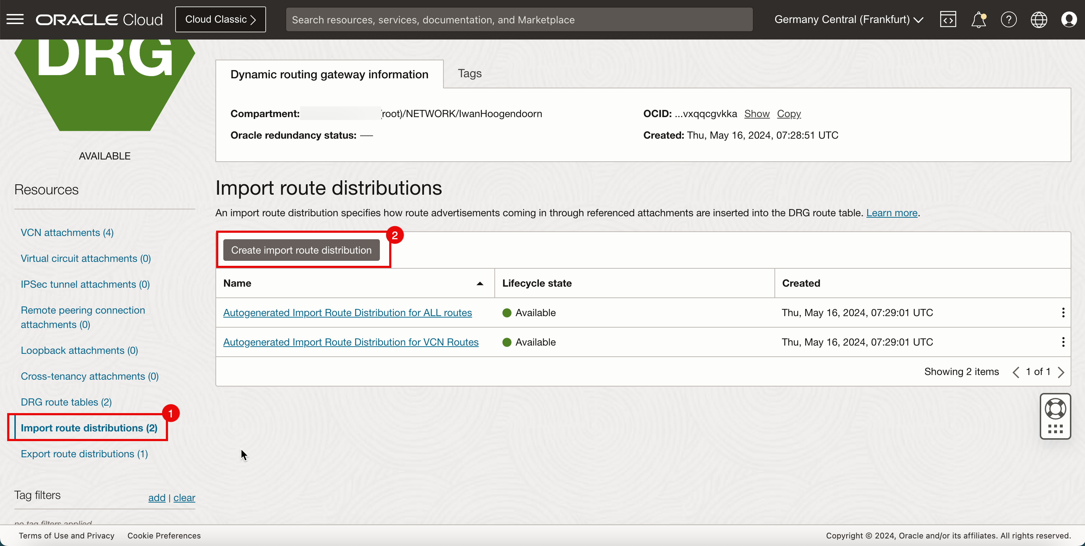Click the Cloud Shell terminal icon

point(948,19)
